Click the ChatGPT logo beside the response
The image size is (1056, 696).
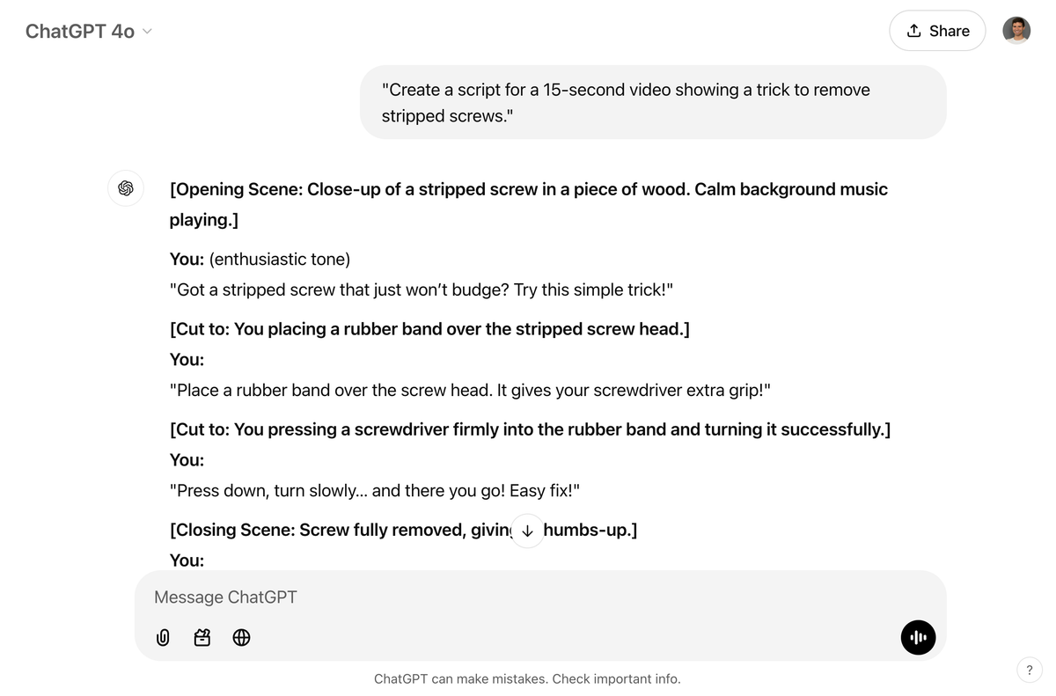[x=126, y=188]
